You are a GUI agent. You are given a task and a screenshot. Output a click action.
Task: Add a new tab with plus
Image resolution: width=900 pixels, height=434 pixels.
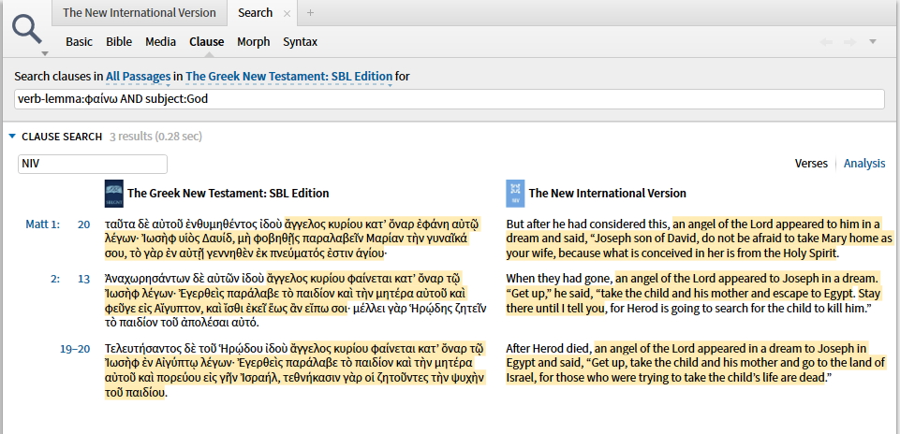pos(310,12)
